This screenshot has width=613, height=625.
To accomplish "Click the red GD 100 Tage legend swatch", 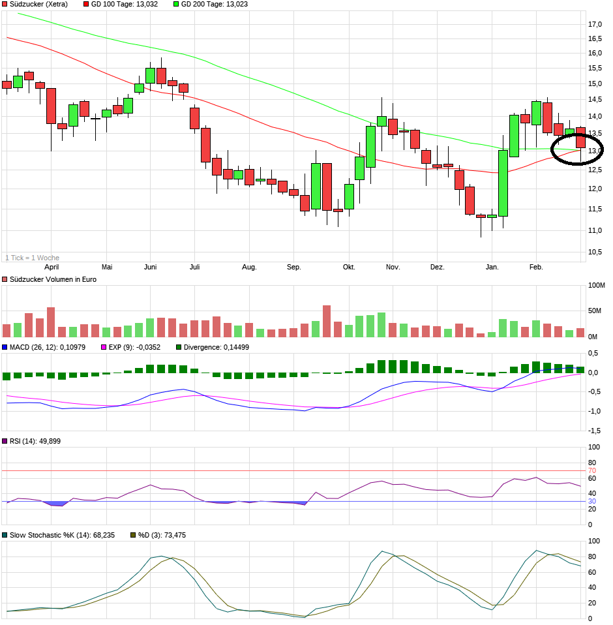I will coord(86,4).
